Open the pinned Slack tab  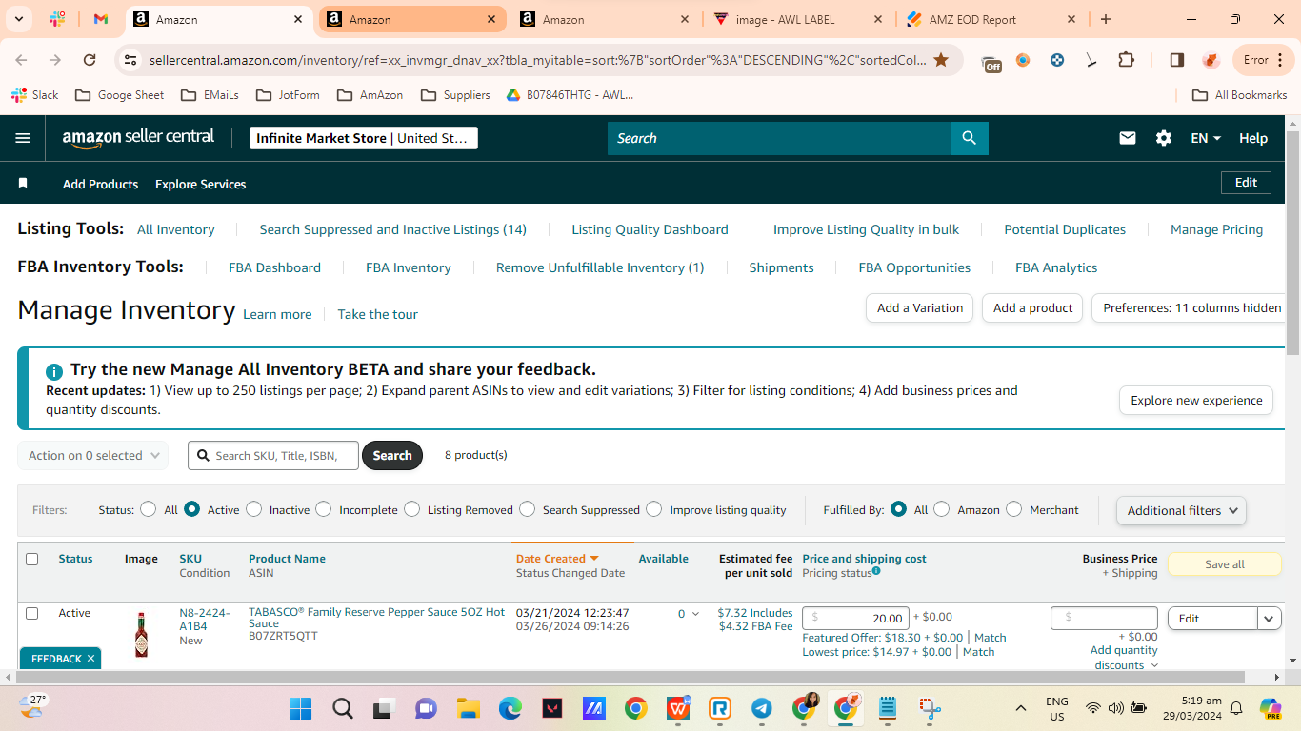pos(57,19)
